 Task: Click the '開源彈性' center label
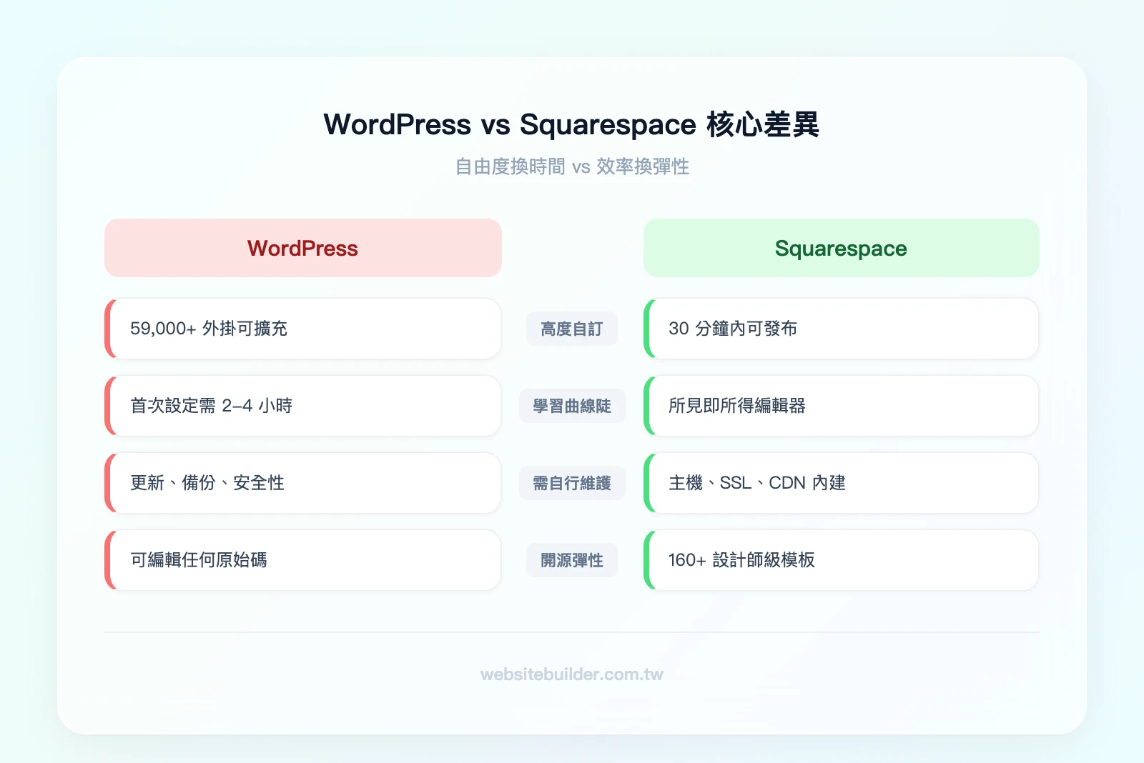coord(572,560)
